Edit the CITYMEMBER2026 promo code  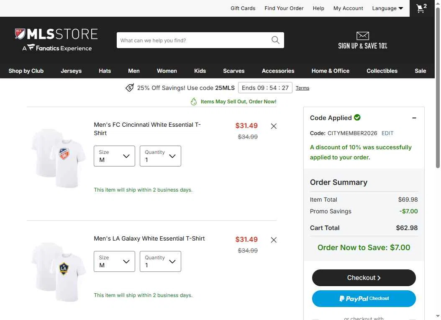coord(387,133)
